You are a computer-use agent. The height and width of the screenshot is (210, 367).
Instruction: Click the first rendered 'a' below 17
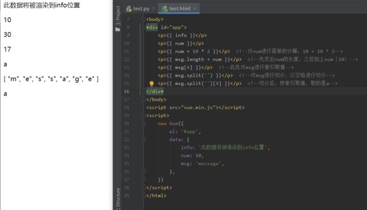[x=5, y=64]
